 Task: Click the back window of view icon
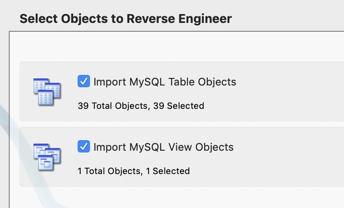(x=41, y=149)
